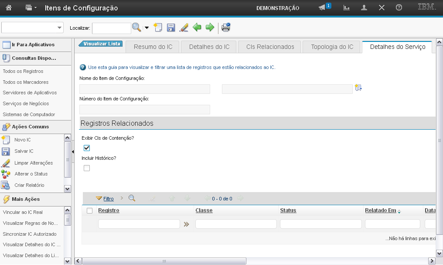Go to the previous record arrow

(x=197, y=28)
